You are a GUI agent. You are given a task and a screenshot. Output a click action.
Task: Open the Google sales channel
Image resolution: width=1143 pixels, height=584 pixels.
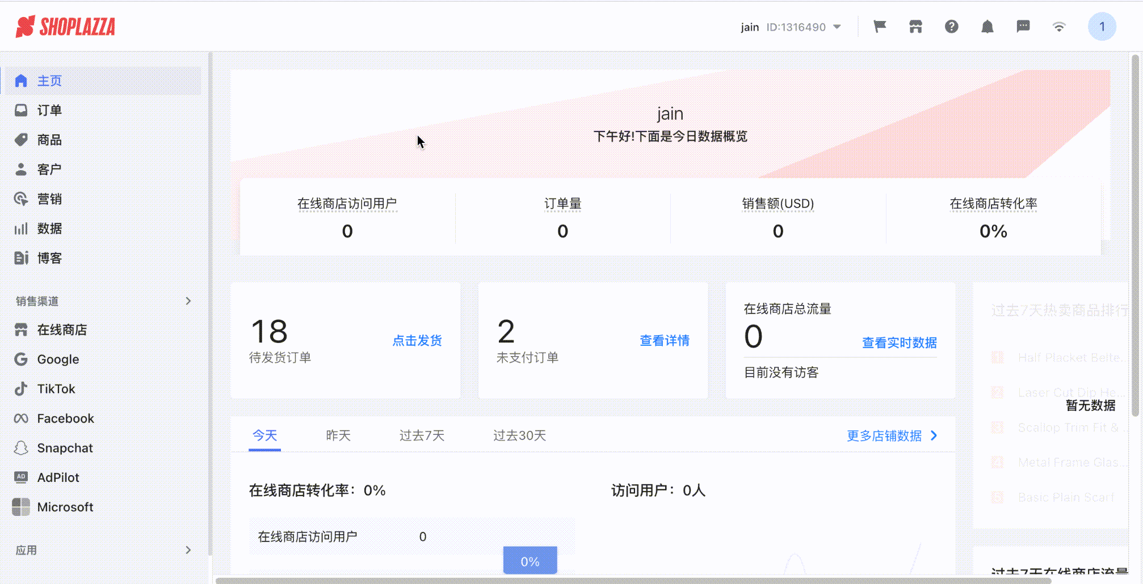pyautogui.click(x=102, y=359)
